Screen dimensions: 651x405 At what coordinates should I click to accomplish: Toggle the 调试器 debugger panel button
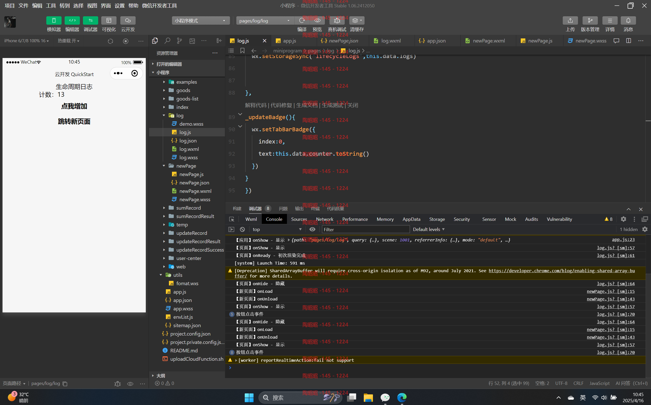91,20
